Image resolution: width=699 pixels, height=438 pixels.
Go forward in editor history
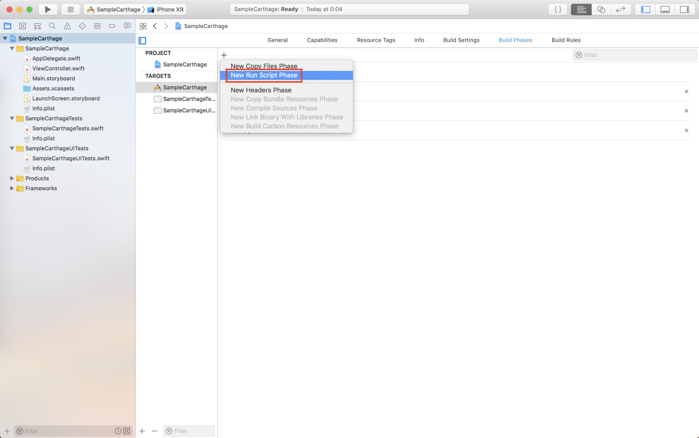tap(166, 26)
